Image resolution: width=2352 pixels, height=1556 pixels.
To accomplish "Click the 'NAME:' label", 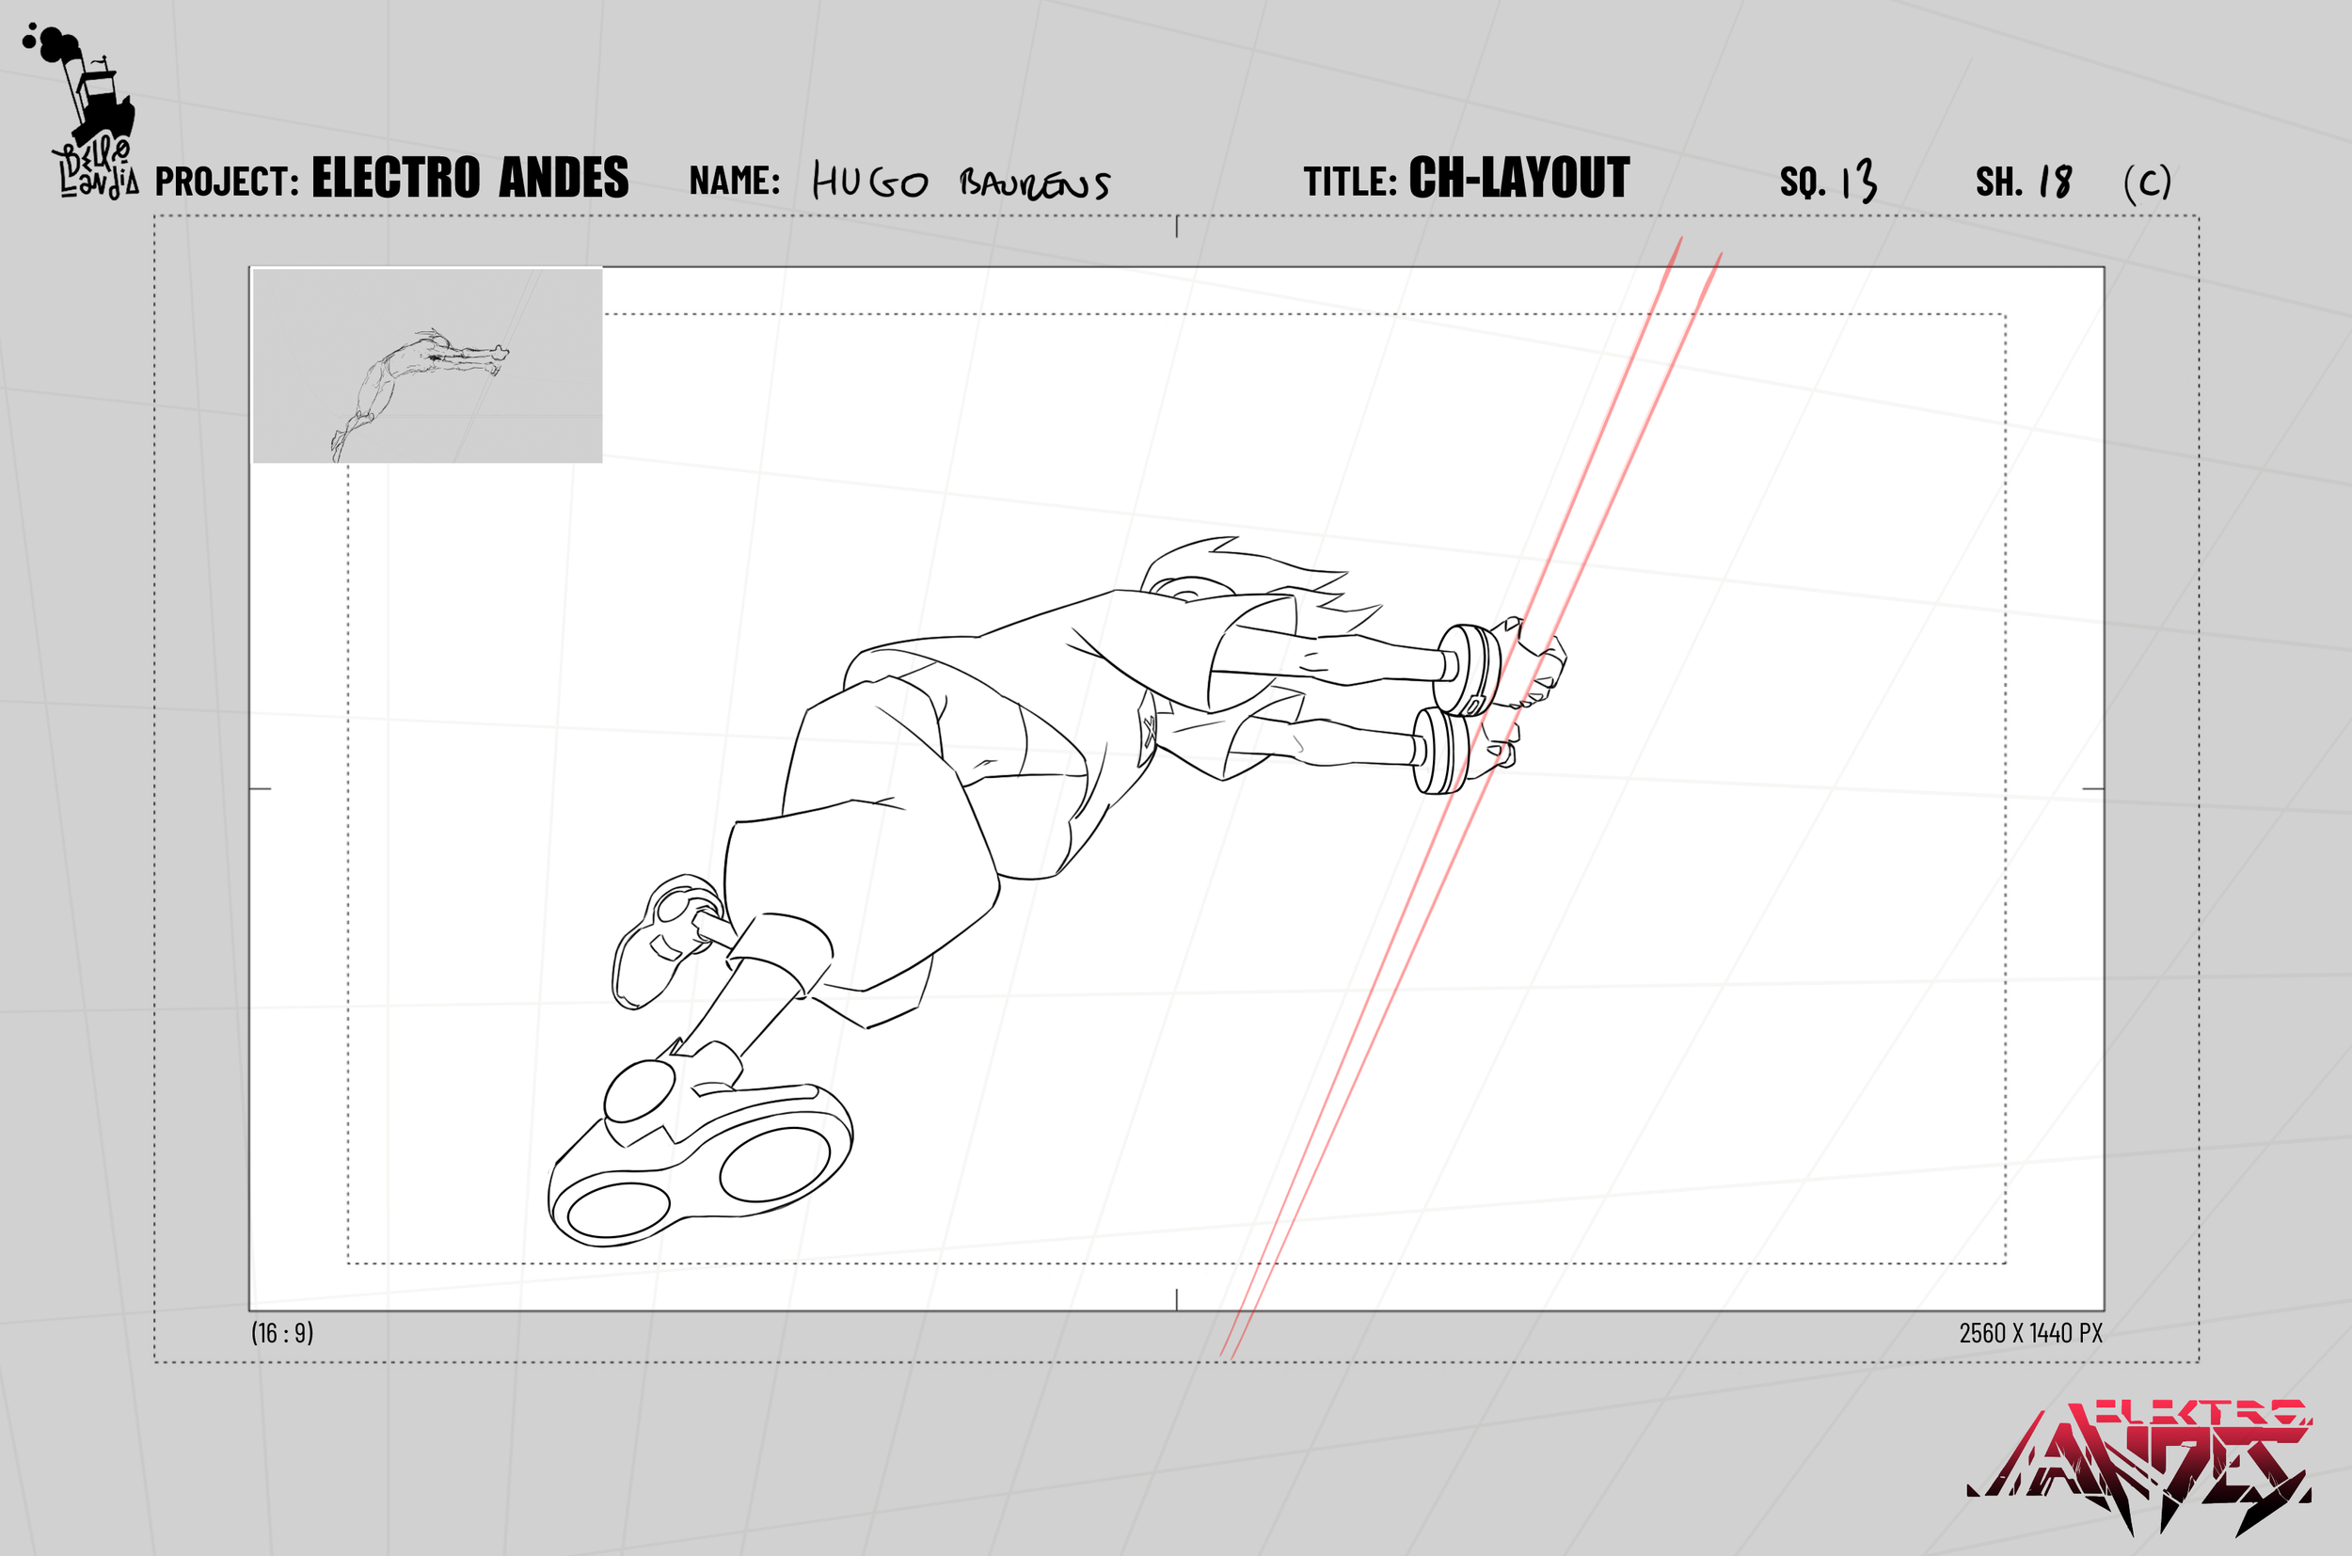I will [735, 181].
